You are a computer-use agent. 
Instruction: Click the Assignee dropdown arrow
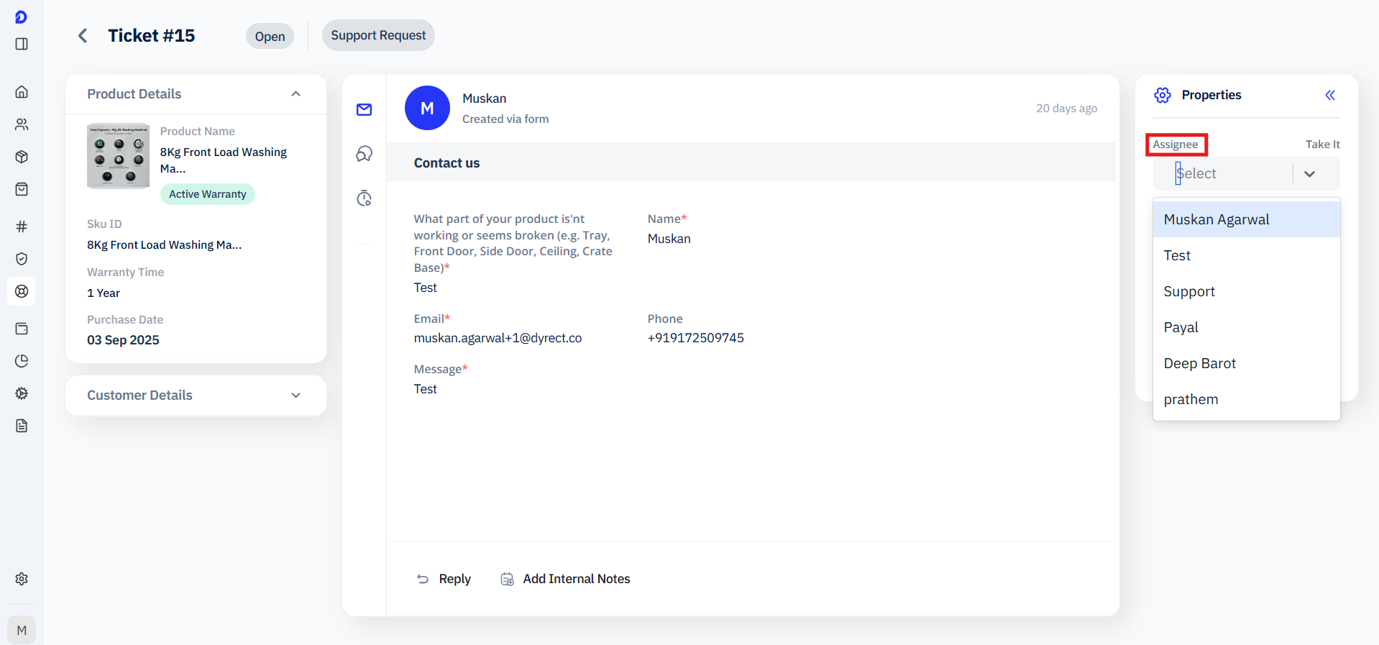pos(1309,174)
